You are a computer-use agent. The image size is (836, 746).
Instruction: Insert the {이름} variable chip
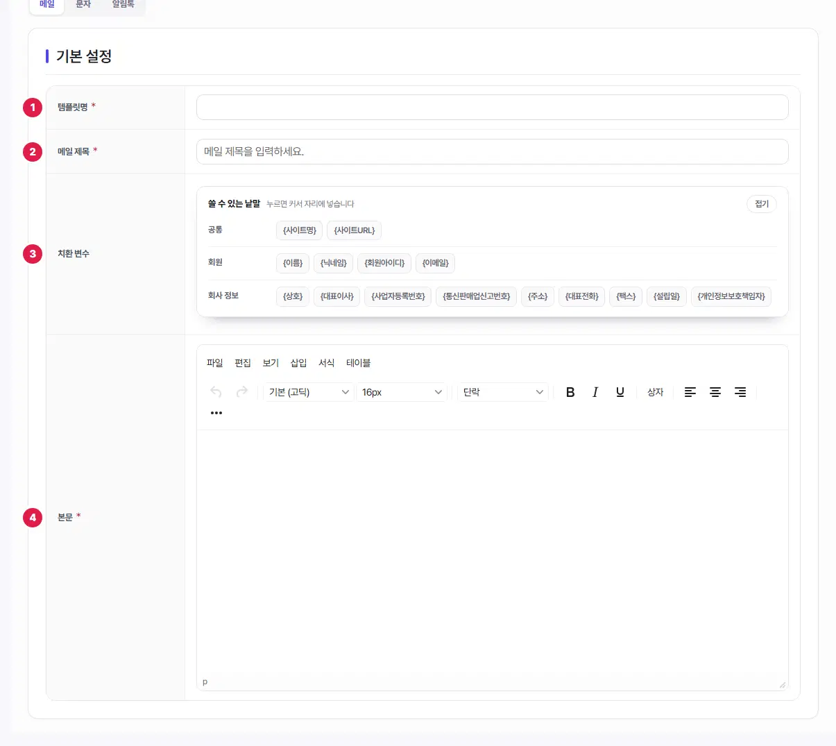coord(293,263)
